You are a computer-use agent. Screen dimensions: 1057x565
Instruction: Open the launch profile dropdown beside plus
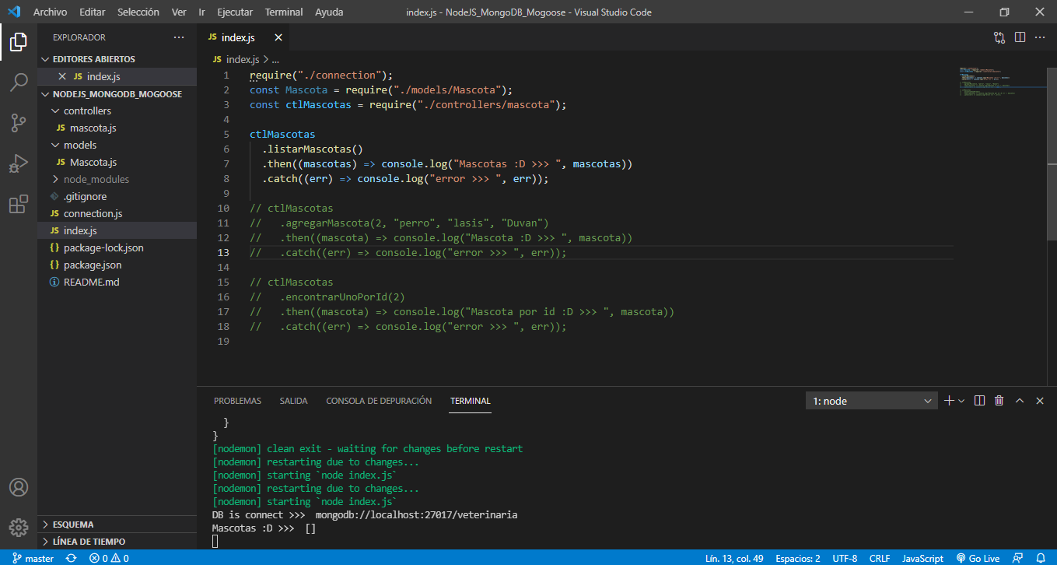click(961, 401)
